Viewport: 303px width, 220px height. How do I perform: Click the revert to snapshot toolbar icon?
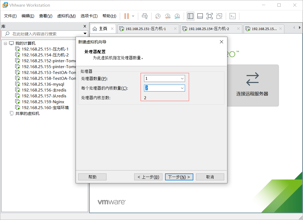tap(167, 16)
